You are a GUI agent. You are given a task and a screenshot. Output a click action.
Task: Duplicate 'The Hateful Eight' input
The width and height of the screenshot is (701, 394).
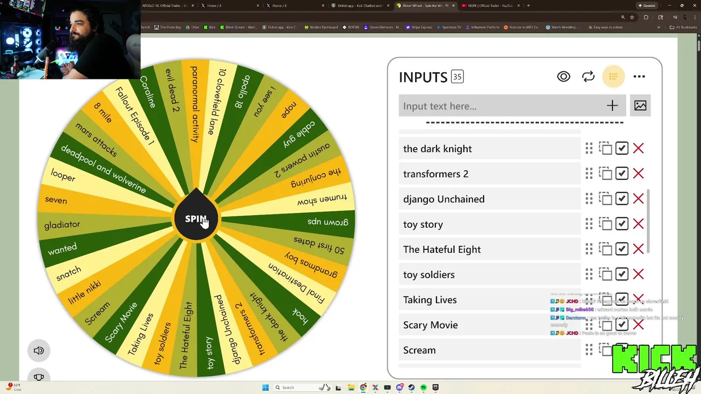pyautogui.click(x=605, y=249)
